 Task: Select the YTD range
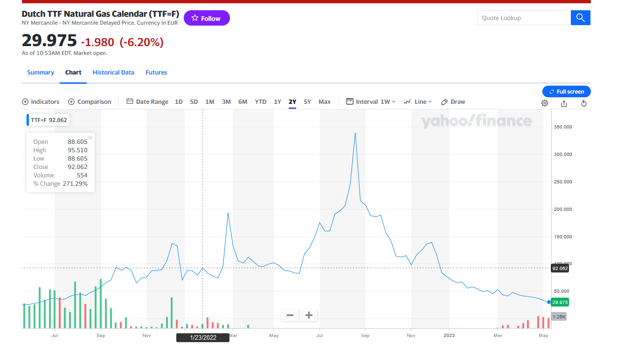tap(261, 101)
